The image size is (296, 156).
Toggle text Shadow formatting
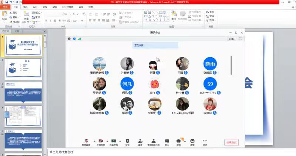(60, 21)
